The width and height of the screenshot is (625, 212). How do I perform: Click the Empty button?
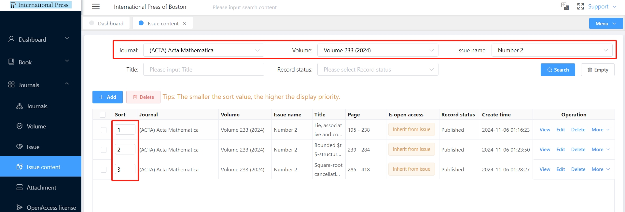[598, 70]
